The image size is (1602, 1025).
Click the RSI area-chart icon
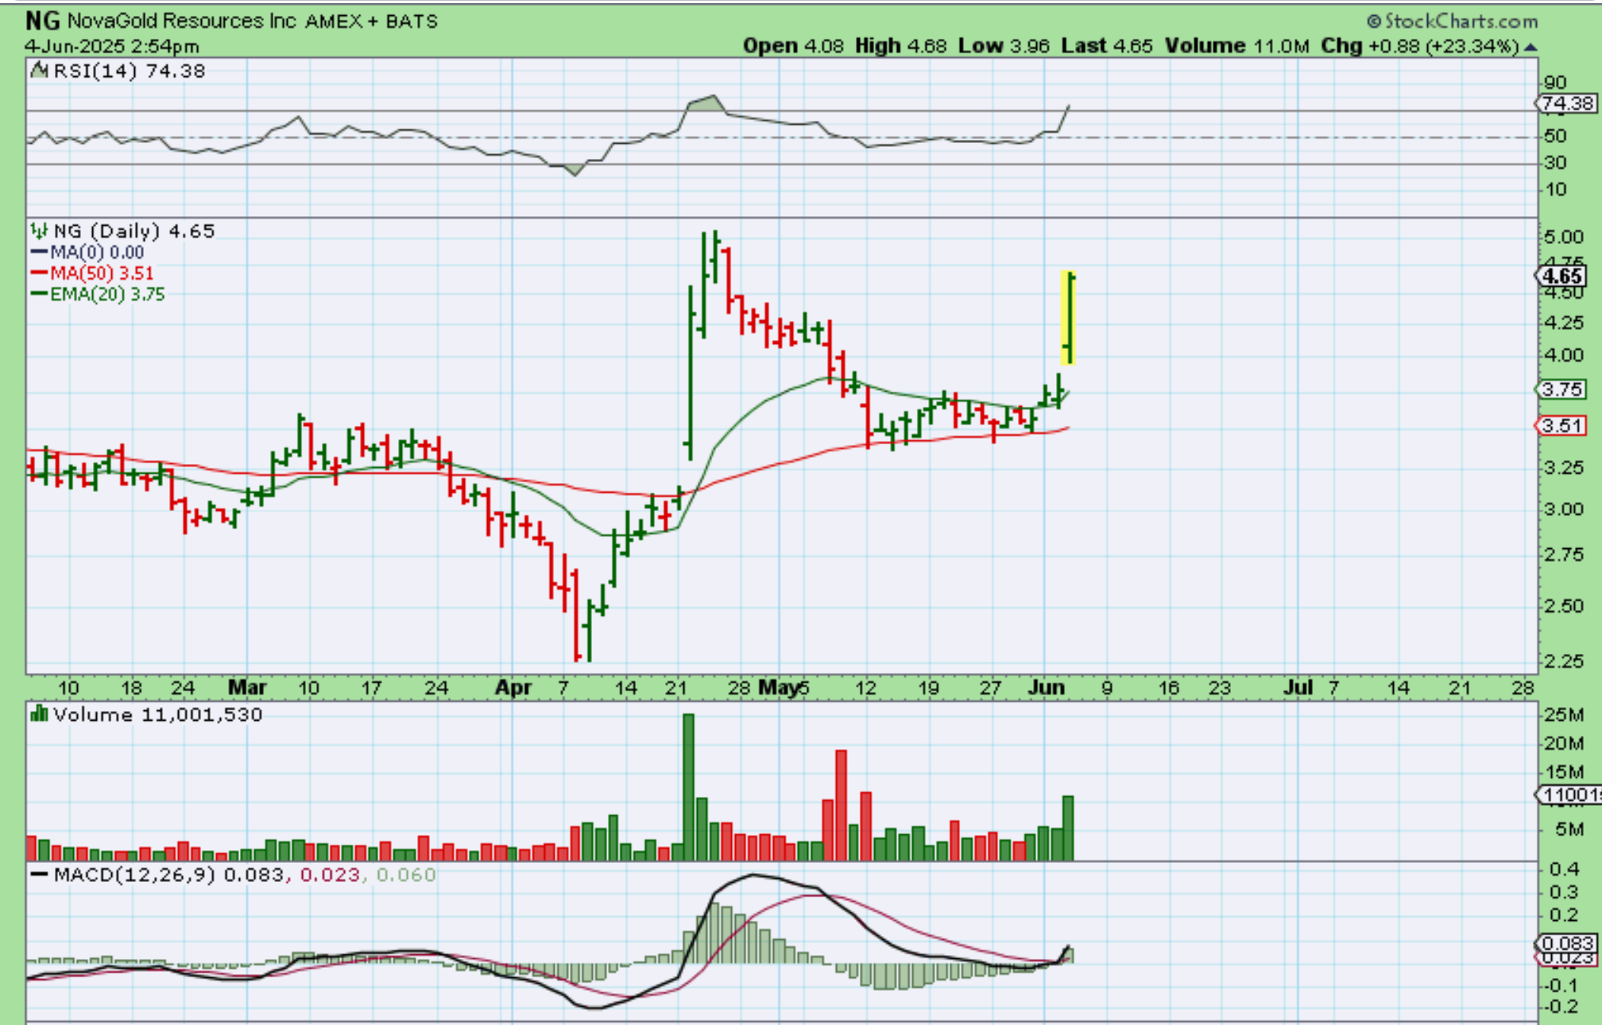pyautogui.click(x=38, y=71)
